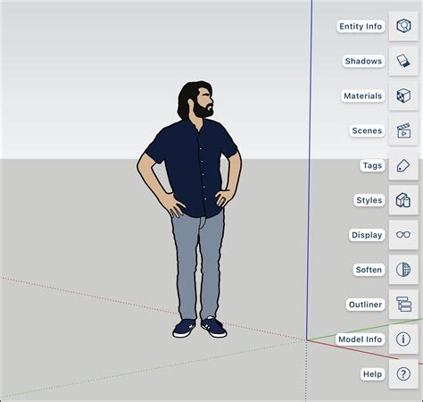The height and width of the screenshot is (402, 423).
Task: Open the Display glasses icon
Action: (403, 235)
